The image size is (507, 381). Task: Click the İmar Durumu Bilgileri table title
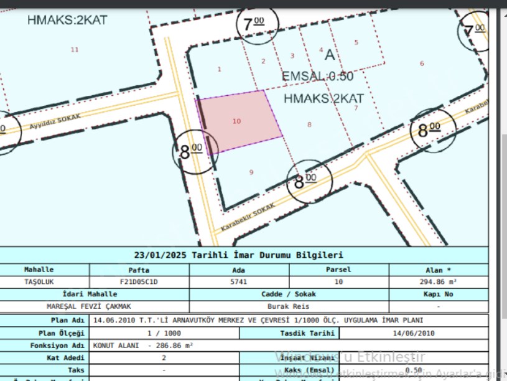tap(238, 255)
